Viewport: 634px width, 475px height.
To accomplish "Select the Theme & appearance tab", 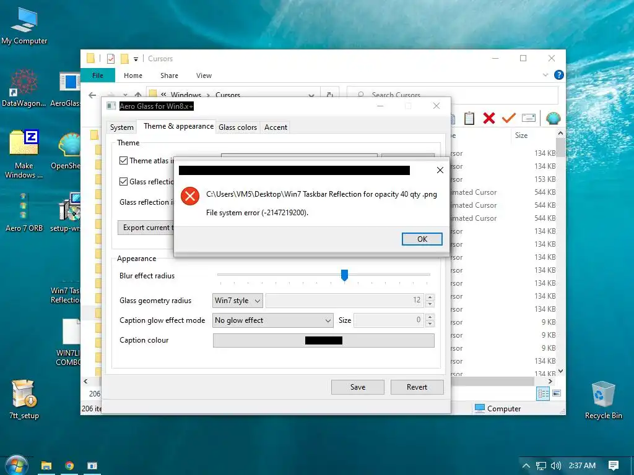I will pyautogui.click(x=178, y=126).
